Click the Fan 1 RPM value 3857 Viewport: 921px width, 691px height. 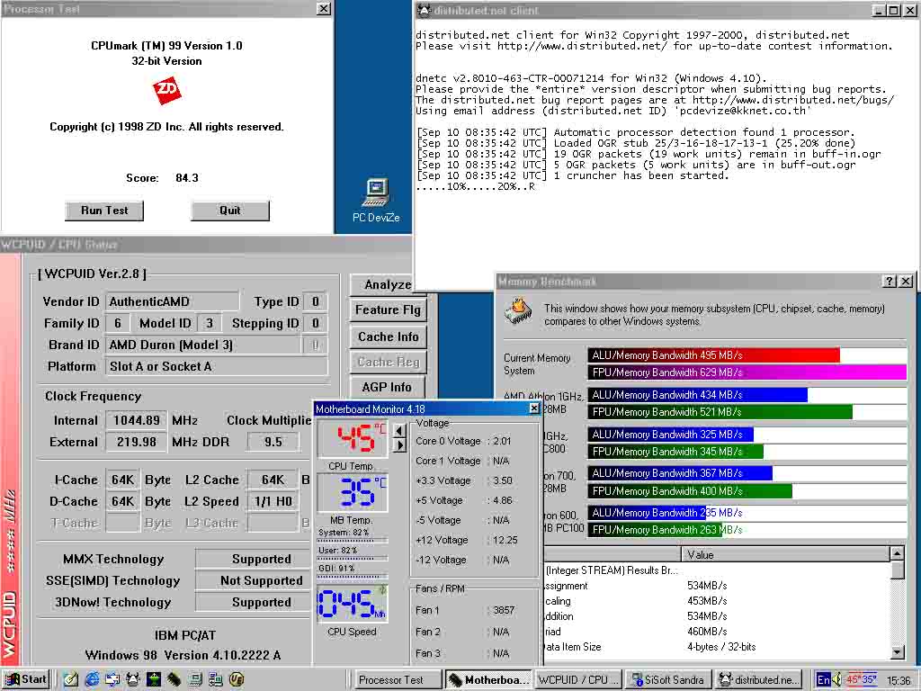tap(504, 611)
